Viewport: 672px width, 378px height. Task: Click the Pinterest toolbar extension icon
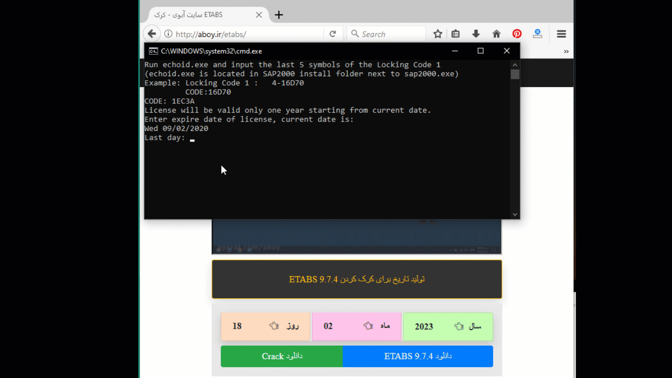point(517,34)
